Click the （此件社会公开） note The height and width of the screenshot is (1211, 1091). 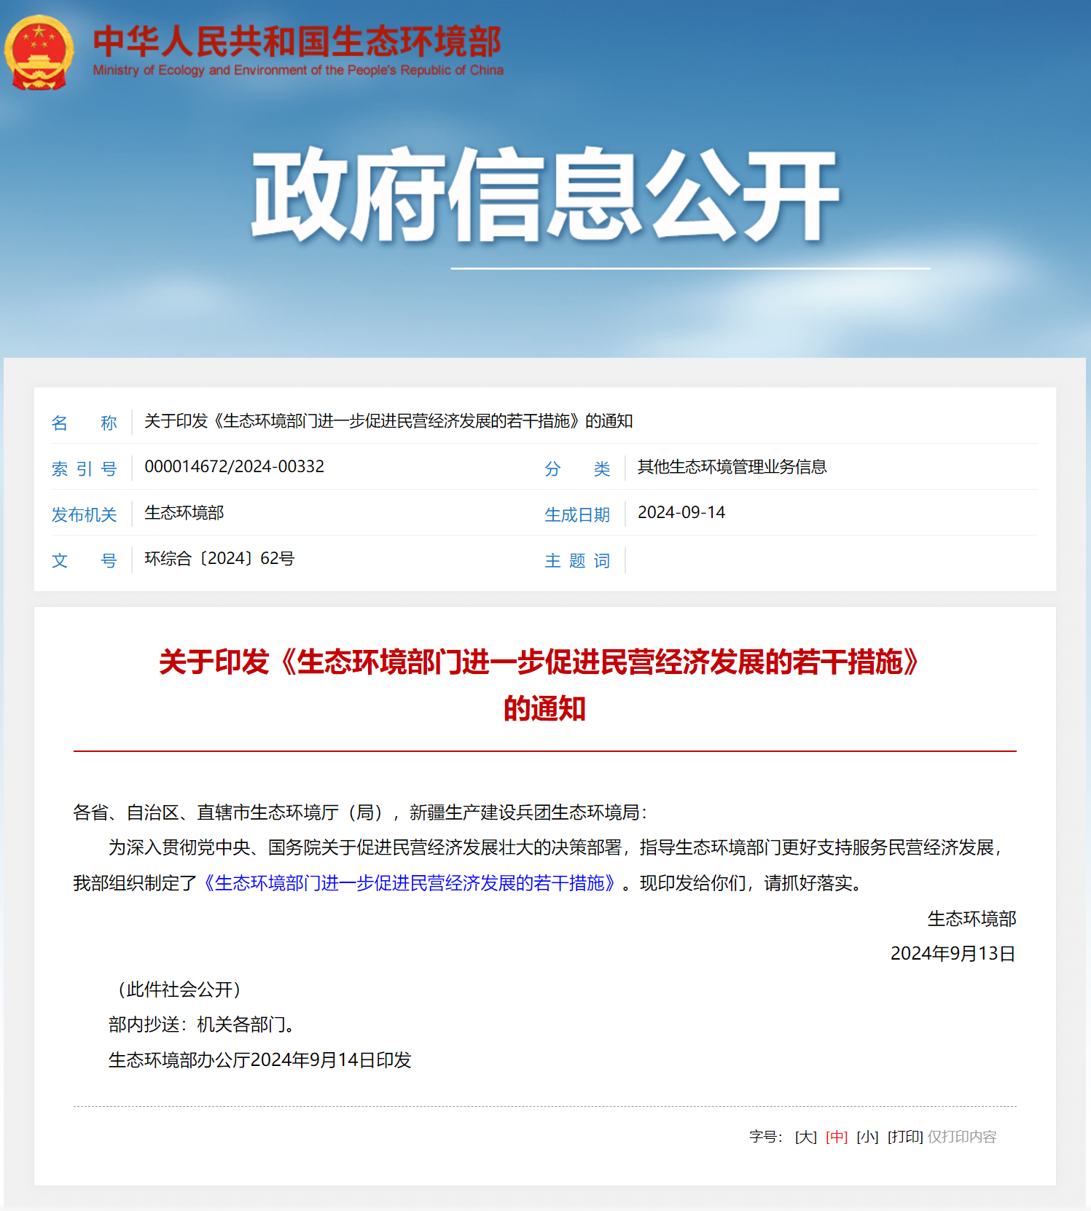179,989
